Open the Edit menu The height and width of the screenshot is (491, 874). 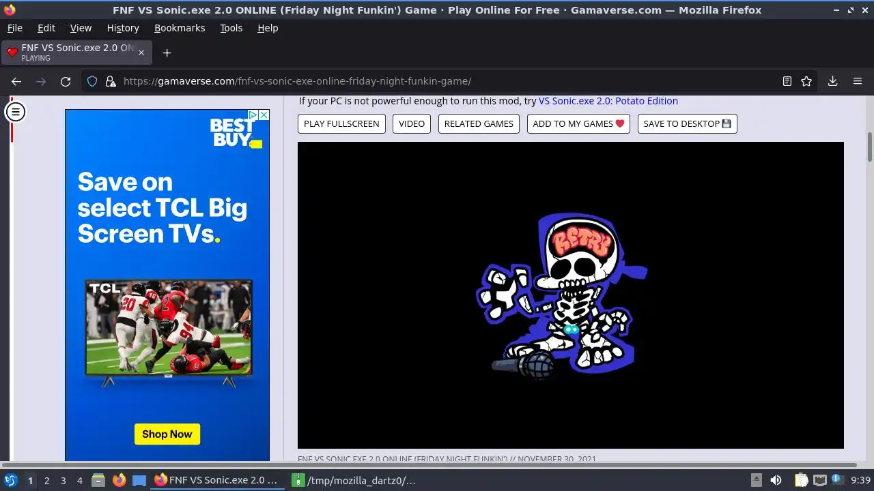click(x=46, y=28)
